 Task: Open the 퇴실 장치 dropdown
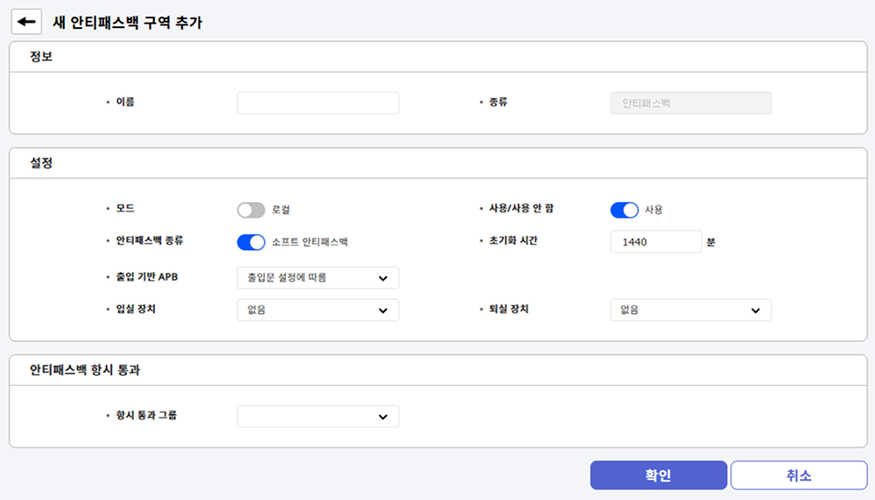click(x=690, y=310)
